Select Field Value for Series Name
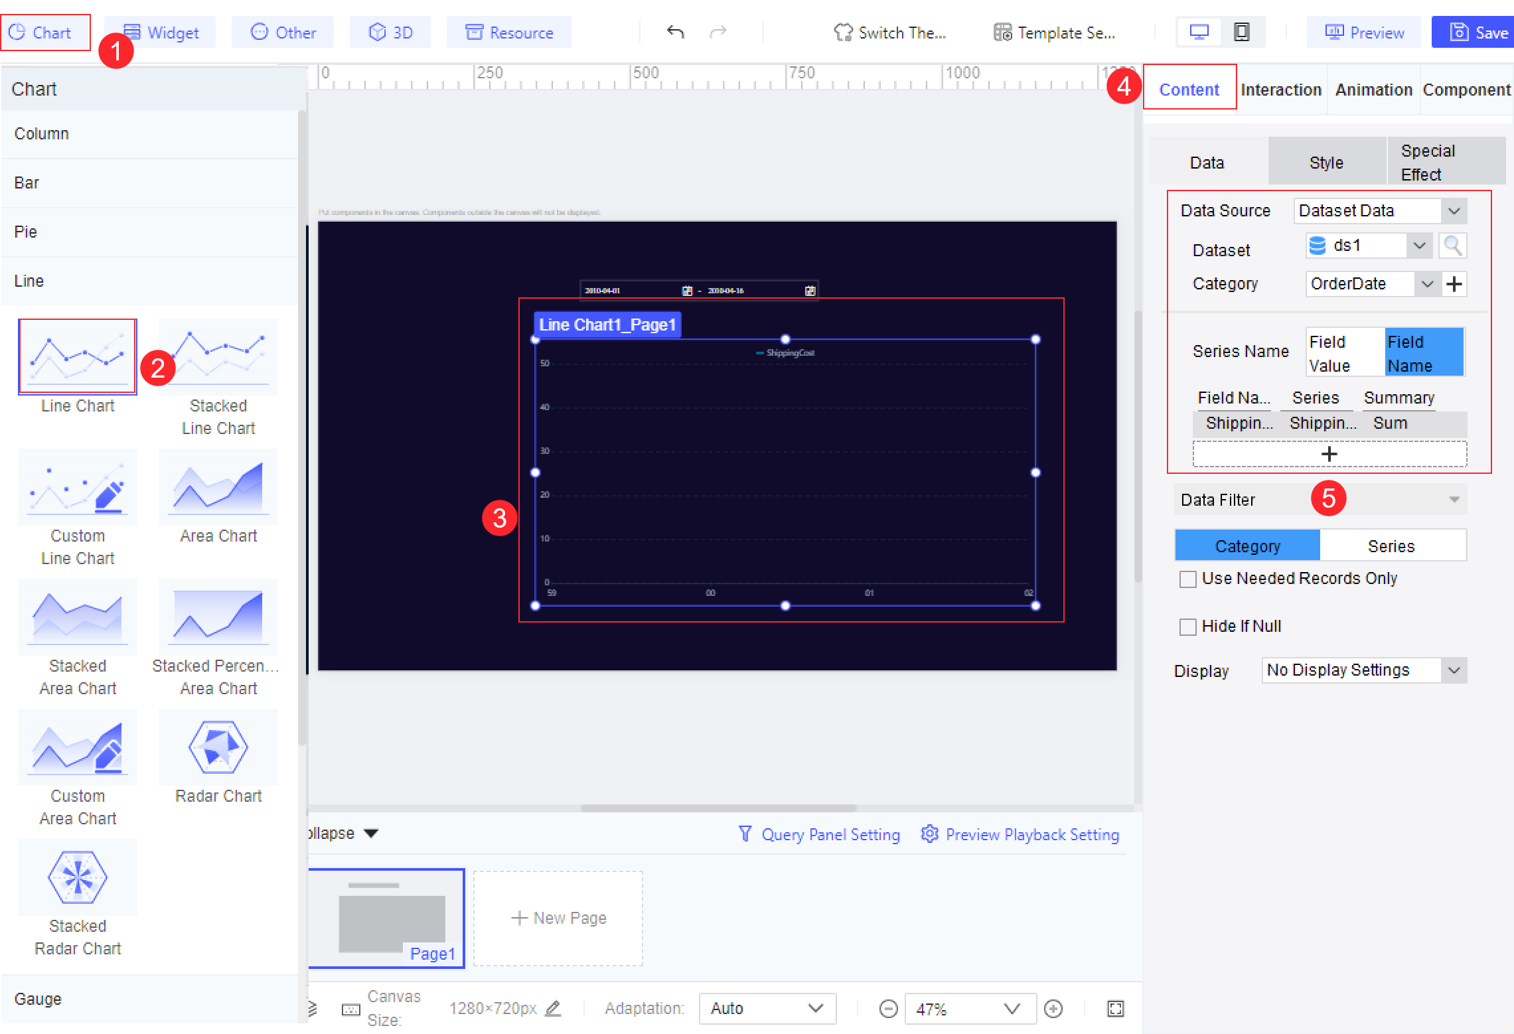The height and width of the screenshot is (1034, 1514). coord(1345,352)
